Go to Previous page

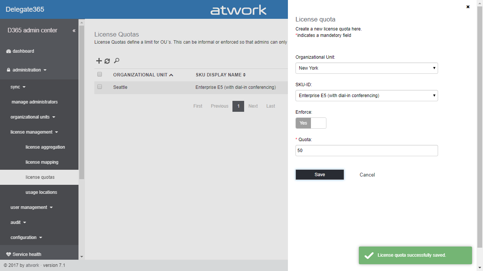click(220, 106)
